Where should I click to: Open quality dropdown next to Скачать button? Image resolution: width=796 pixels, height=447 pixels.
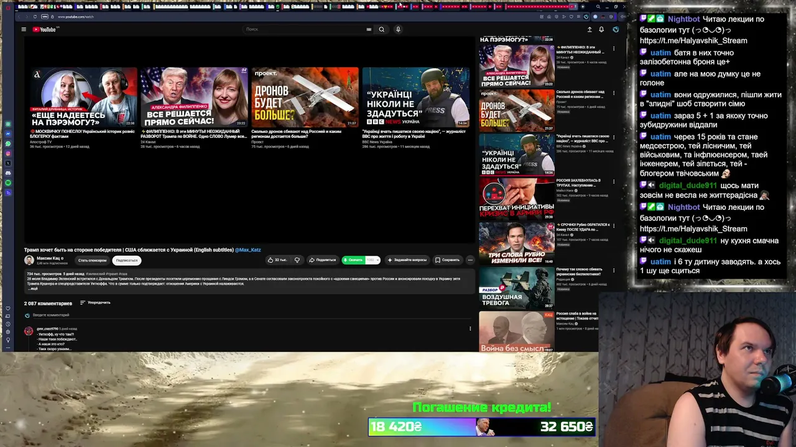point(373,260)
